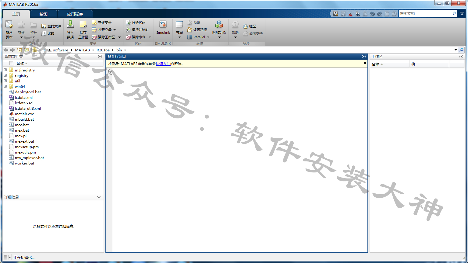Close the getting started banner
The height and width of the screenshot is (263, 468).
pos(365,63)
